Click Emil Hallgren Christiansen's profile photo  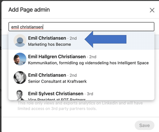pyautogui.click(x=20, y=59)
